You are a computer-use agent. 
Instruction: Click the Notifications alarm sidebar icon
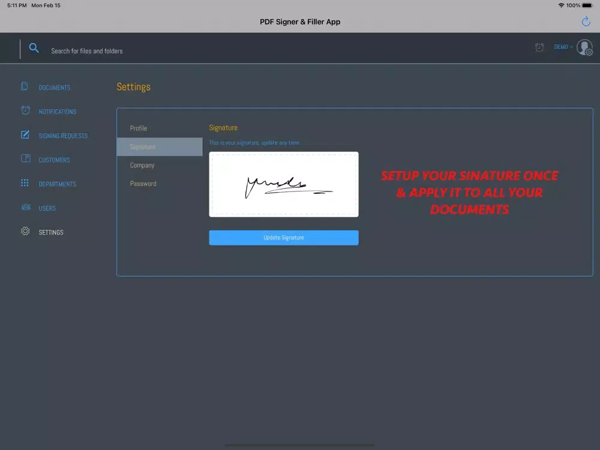click(x=25, y=110)
